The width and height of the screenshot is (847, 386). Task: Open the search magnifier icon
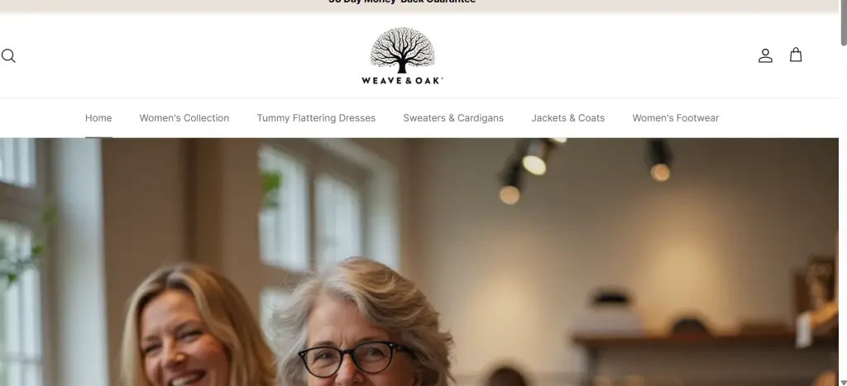(8, 55)
